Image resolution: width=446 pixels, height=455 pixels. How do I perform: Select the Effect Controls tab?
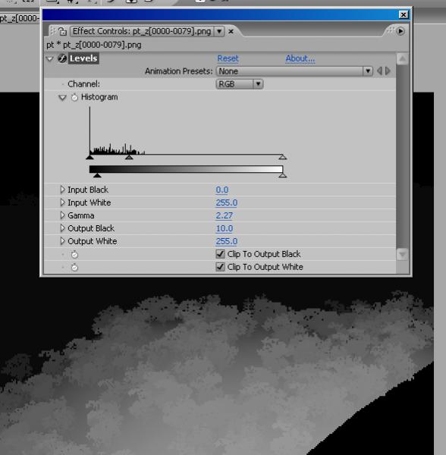tap(142, 31)
